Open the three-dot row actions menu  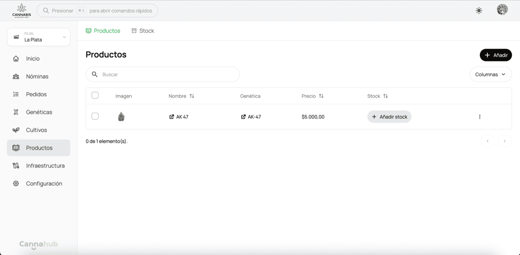click(x=480, y=116)
